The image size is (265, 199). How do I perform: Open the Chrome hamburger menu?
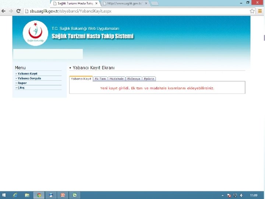(x=260, y=11)
